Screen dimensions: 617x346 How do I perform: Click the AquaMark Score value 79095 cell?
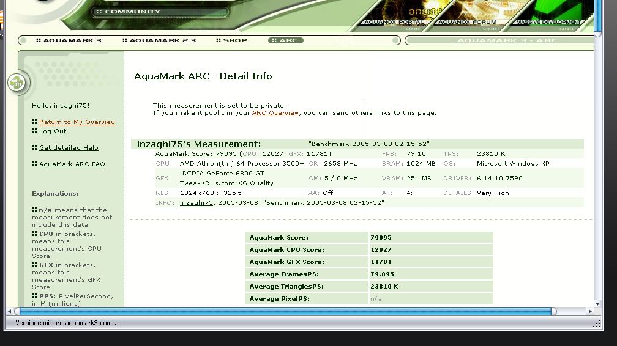pos(431,237)
